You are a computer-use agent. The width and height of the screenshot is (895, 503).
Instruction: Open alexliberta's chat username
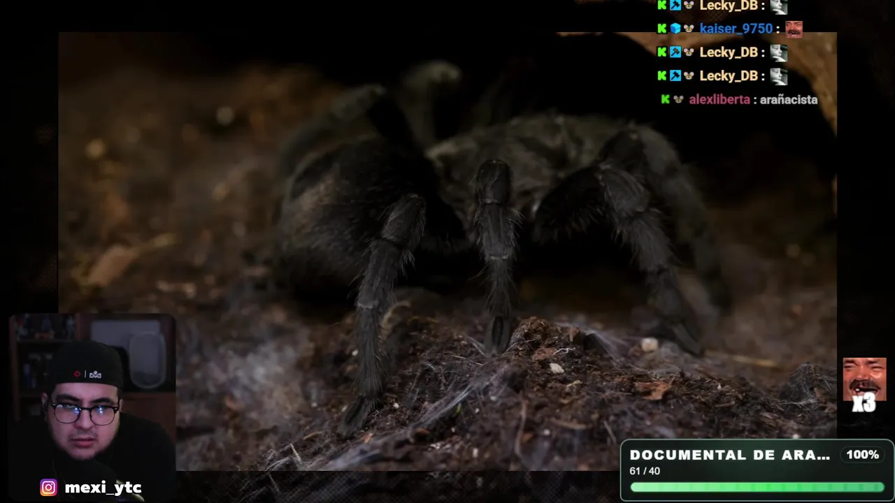(719, 99)
